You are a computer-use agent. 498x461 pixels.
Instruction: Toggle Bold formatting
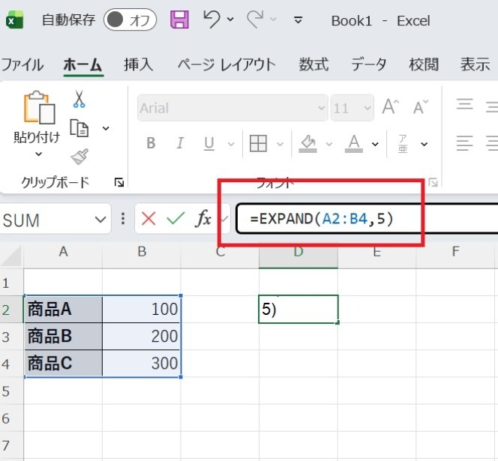pyautogui.click(x=151, y=143)
